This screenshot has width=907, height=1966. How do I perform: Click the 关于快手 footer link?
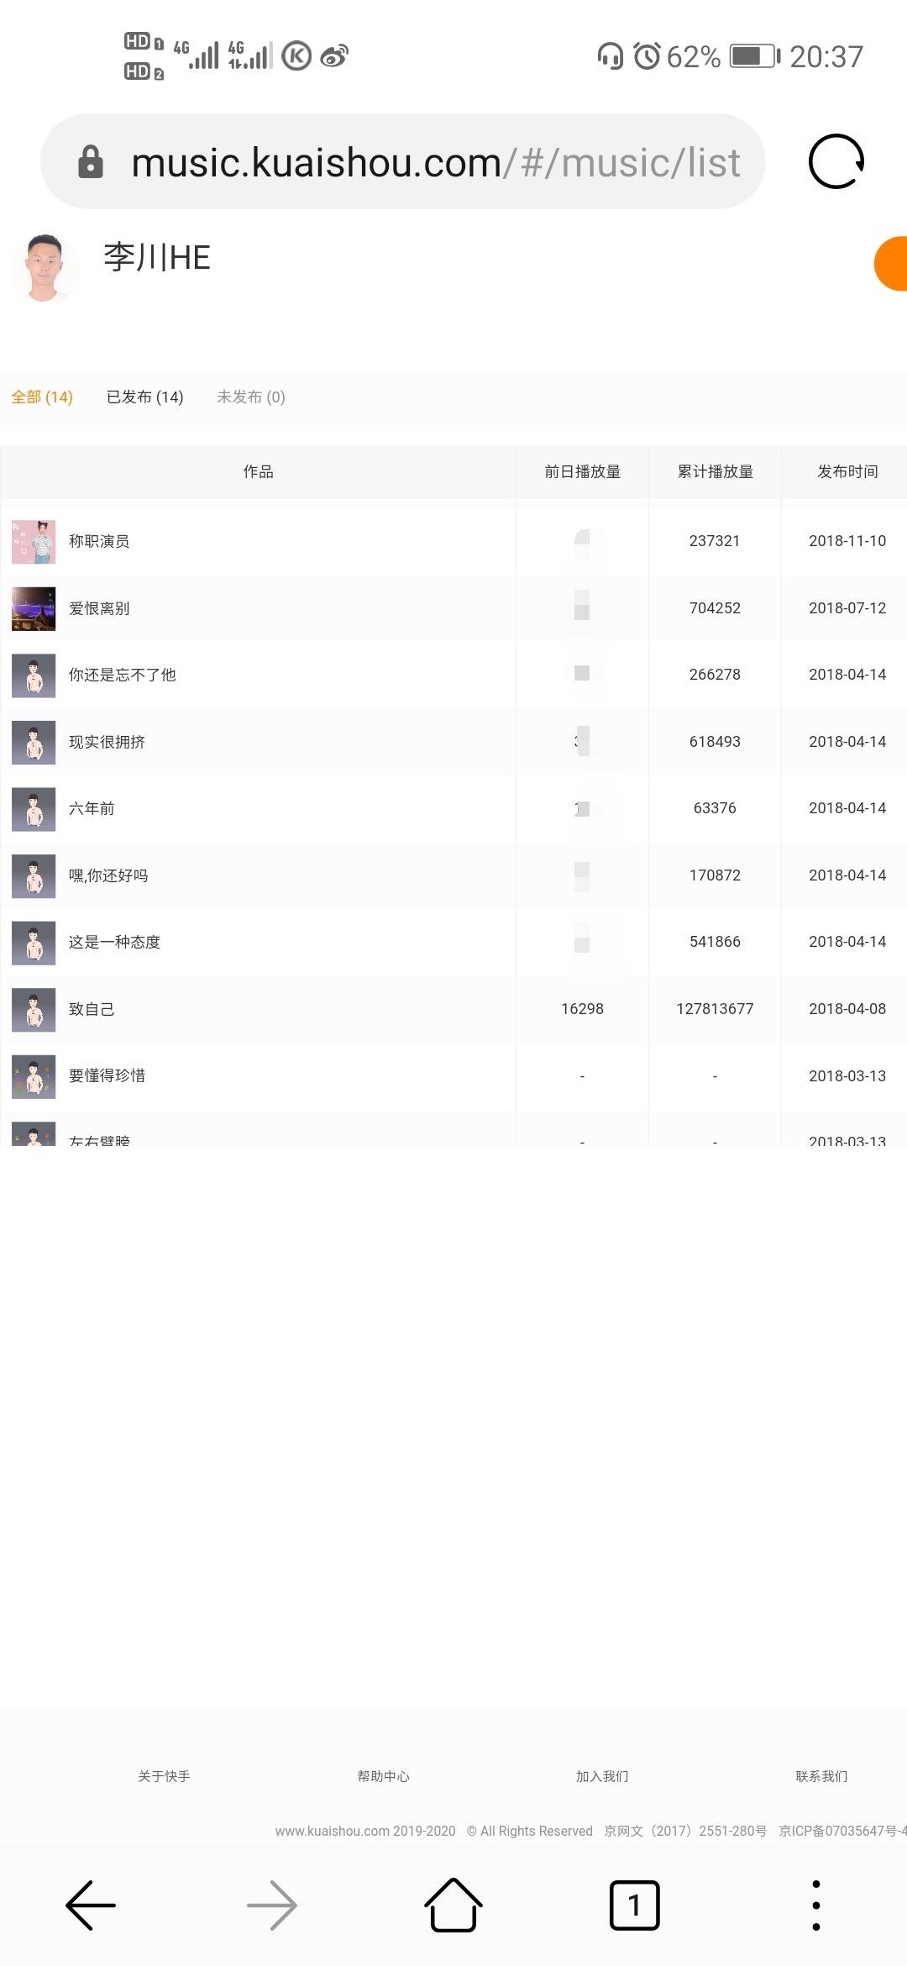tap(164, 1776)
